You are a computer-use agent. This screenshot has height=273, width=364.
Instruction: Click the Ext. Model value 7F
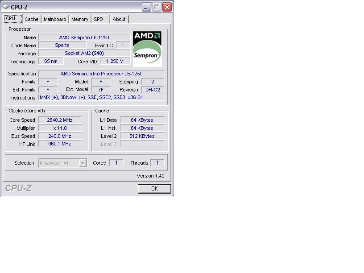click(x=101, y=90)
